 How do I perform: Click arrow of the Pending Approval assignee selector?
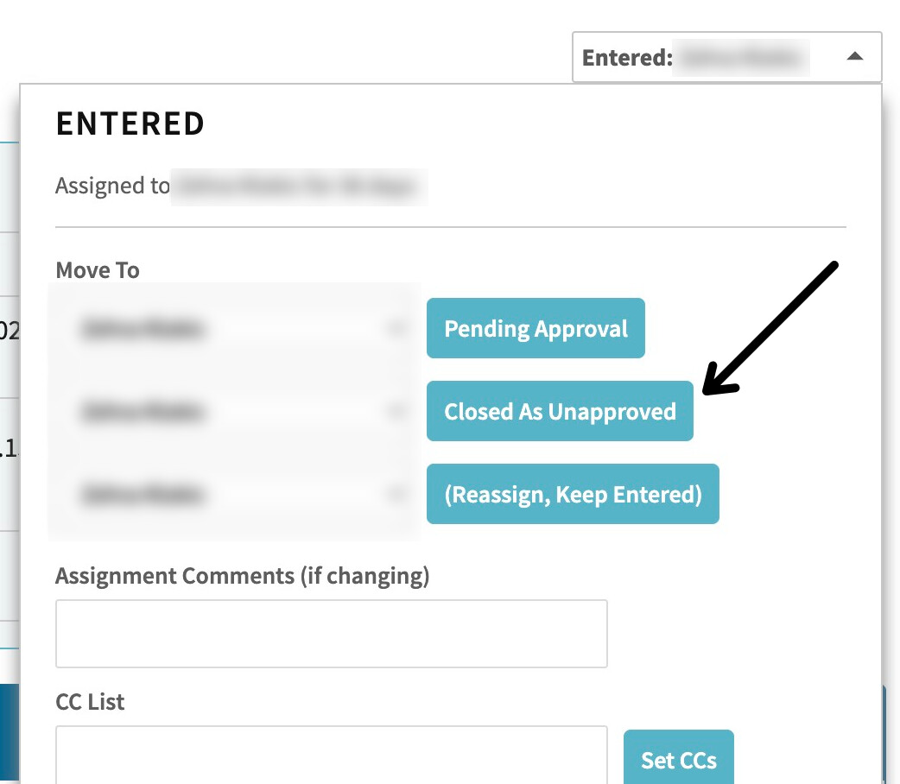pyautogui.click(x=396, y=328)
